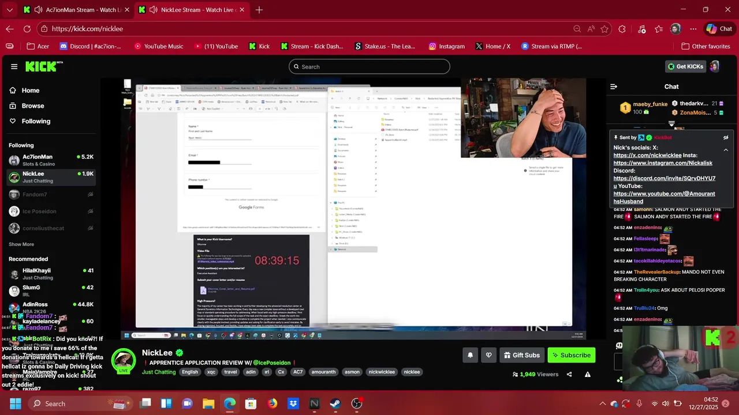The width and height of the screenshot is (739, 415).
Task: Open Copilot Chat in Edge
Action: pyautogui.click(x=719, y=29)
